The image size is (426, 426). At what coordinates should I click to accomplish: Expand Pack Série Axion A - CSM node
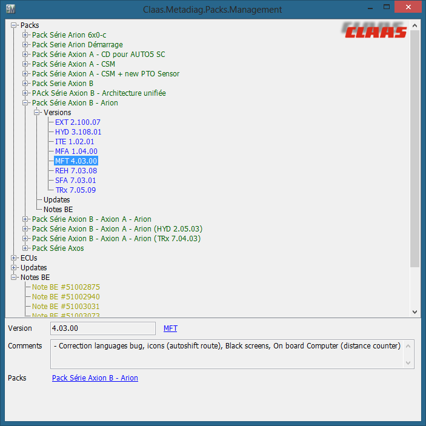pyautogui.click(x=25, y=64)
